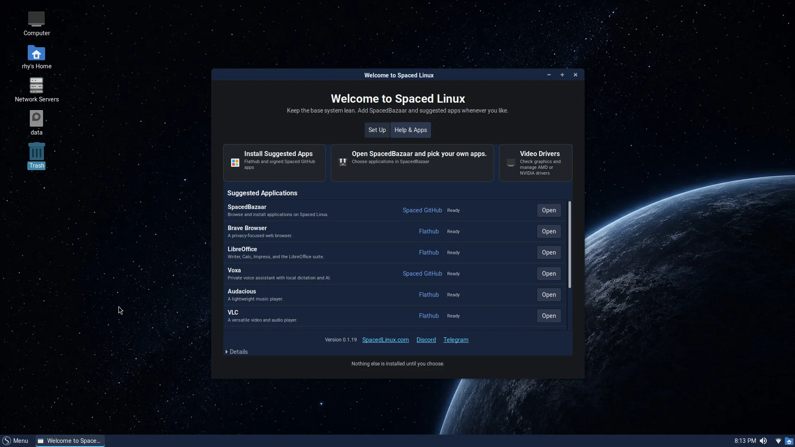Open SpacedBazaar with its Open button
The image size is (795, 447).
(x=549, y=210)
